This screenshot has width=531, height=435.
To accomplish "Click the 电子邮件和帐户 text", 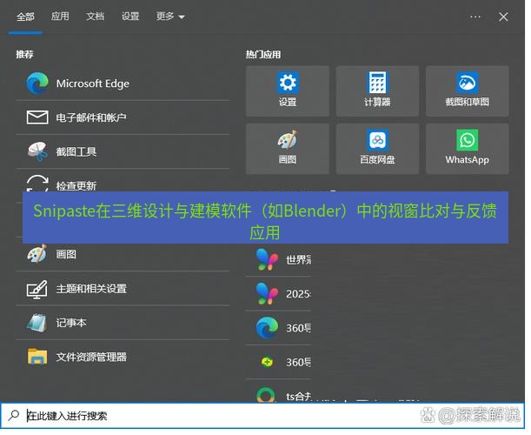I will pyautogui.click(x=91, y=117).
